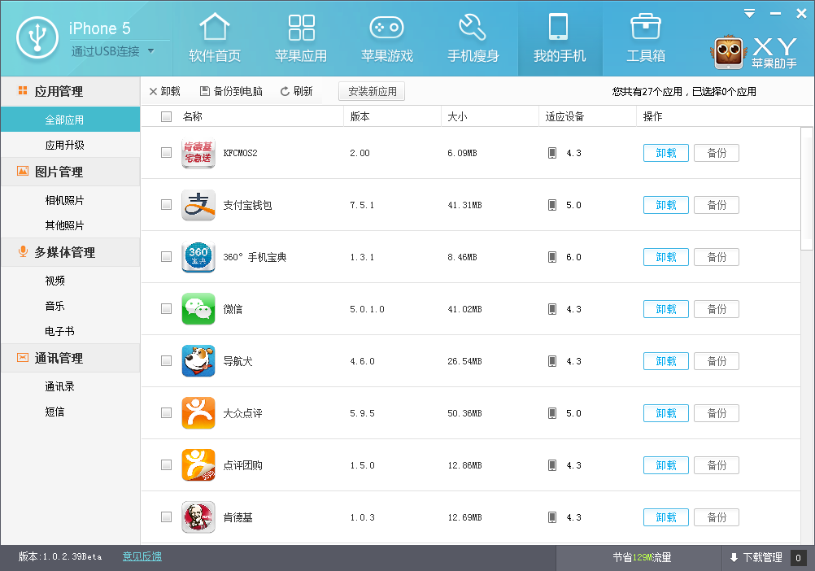Uninstall 微信 with its 卸载 button

(666, 308)
